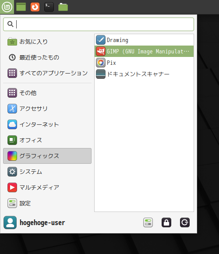The width and height of the screenshot is (219, 254).
Task: Click the favorites star folder icon
Action: [x=12, y=42]
